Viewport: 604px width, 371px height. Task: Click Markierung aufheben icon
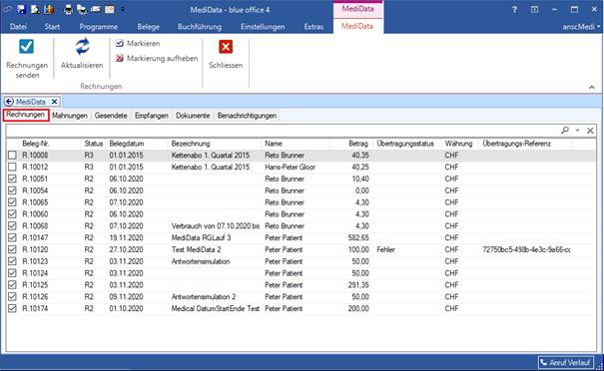coord(120,59)
